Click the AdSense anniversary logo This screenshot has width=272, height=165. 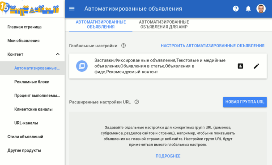30,8
